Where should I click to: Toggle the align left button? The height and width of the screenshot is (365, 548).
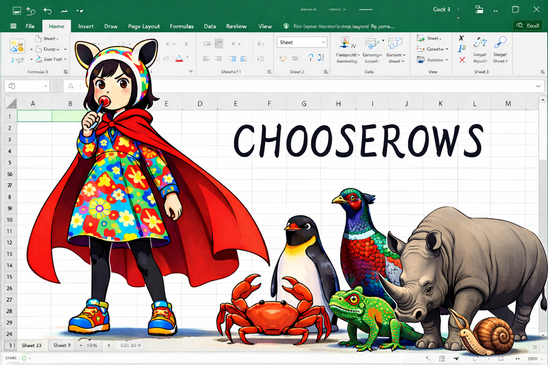tap(206, 58)
